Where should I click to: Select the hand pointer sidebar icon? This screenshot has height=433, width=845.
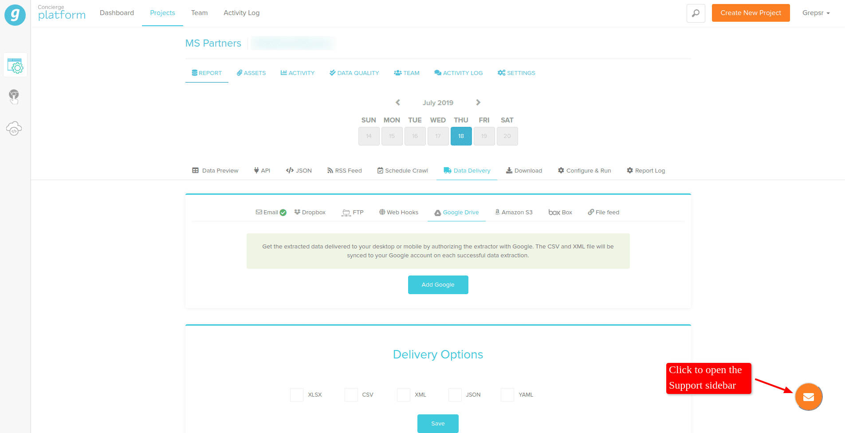[x=14, y=97]
